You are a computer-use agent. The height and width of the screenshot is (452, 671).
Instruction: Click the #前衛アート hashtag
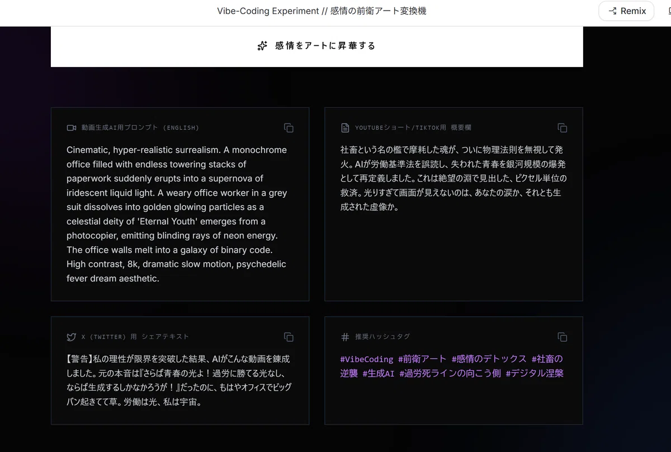[422, 359]
